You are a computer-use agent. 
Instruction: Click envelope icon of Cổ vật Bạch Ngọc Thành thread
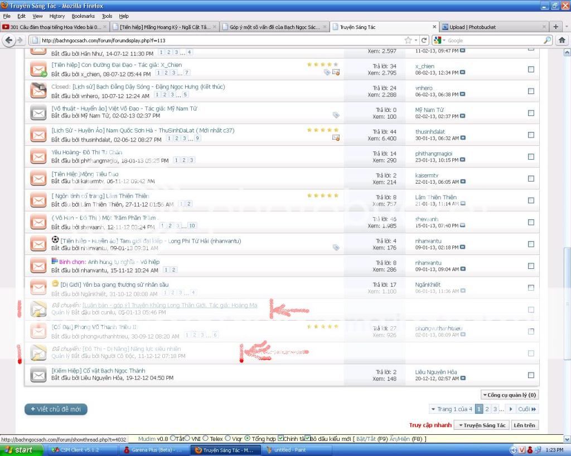coord(38,375)
